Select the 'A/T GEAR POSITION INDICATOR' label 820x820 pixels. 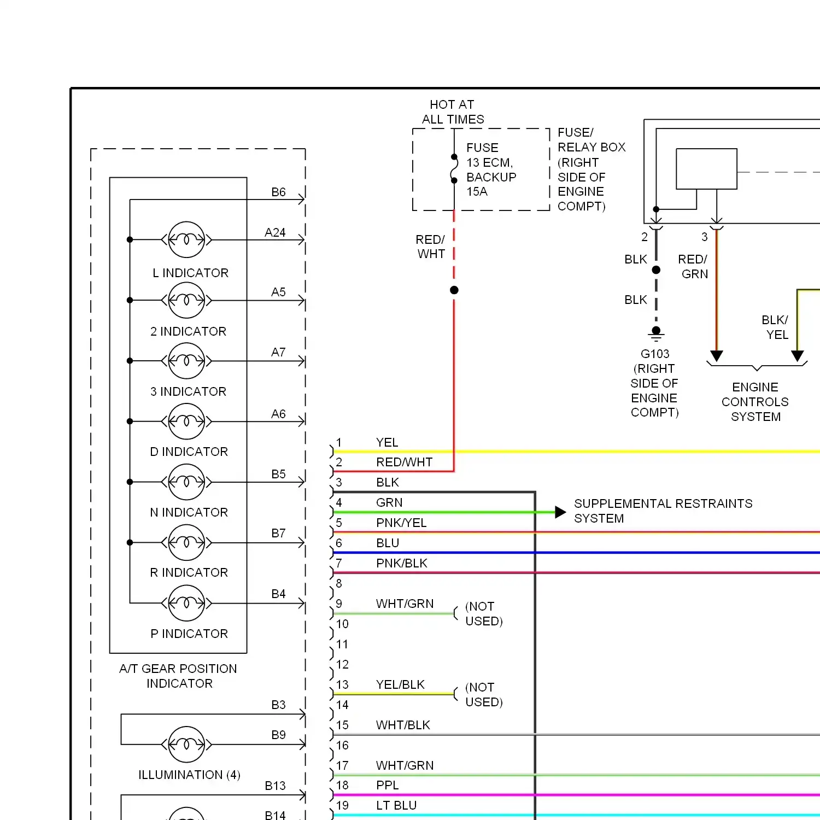178,676
